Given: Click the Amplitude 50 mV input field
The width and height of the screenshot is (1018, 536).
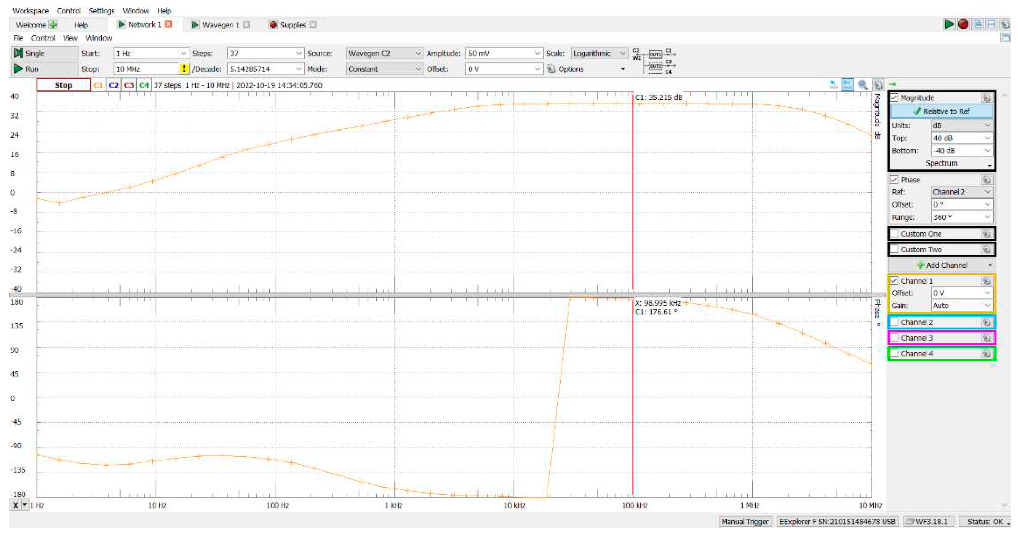Looking at the screenshot, I should pyautogui.click(x=499, y=53).
